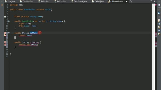Image resolution: width=161 pixels, height=90 pixels.
Task: Jump to the first error annotation in overview ruler
Action: tap(156, 34)
